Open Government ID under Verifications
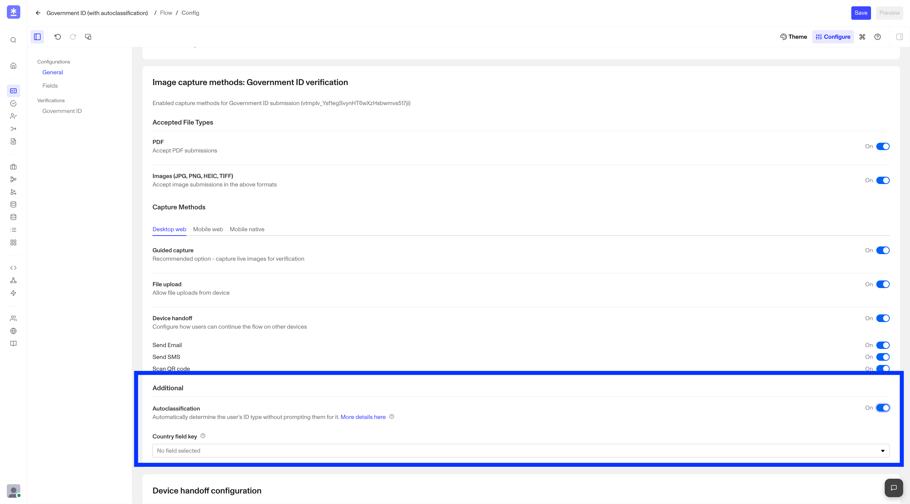910x504 pixels. coord(62,111)
